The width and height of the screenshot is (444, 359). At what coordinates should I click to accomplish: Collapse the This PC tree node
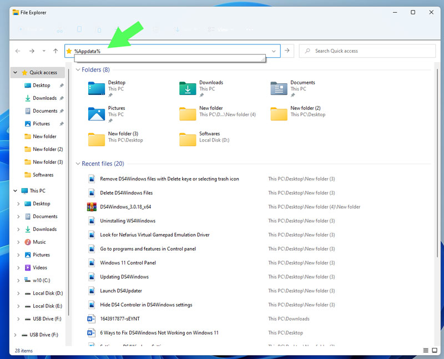point(16,191)
